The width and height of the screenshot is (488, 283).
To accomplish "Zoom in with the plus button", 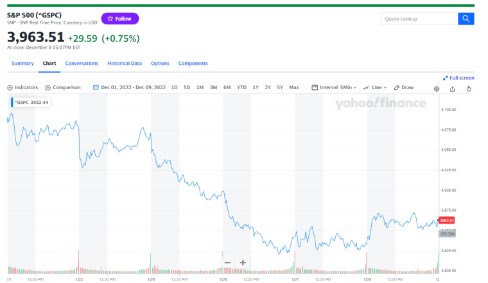I will [243, 262].
